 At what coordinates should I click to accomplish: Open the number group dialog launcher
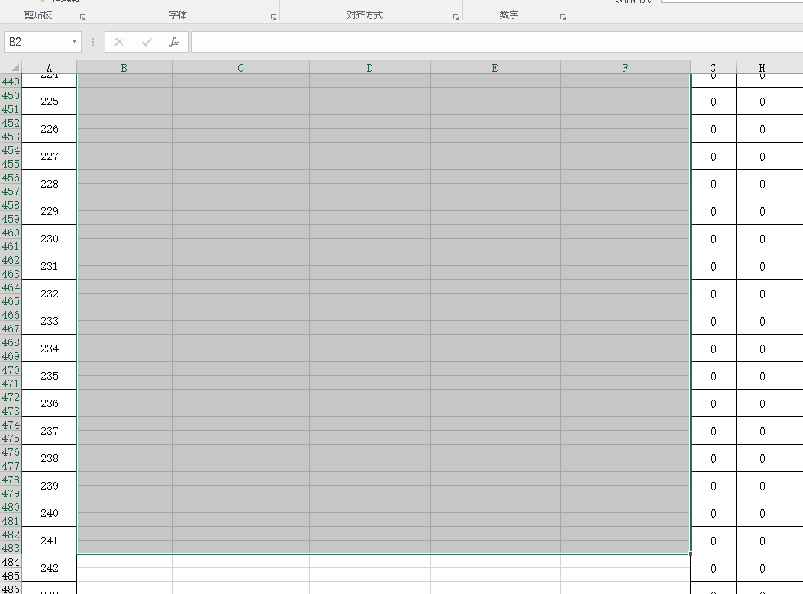pyautogui.click(x=563, y=18)
